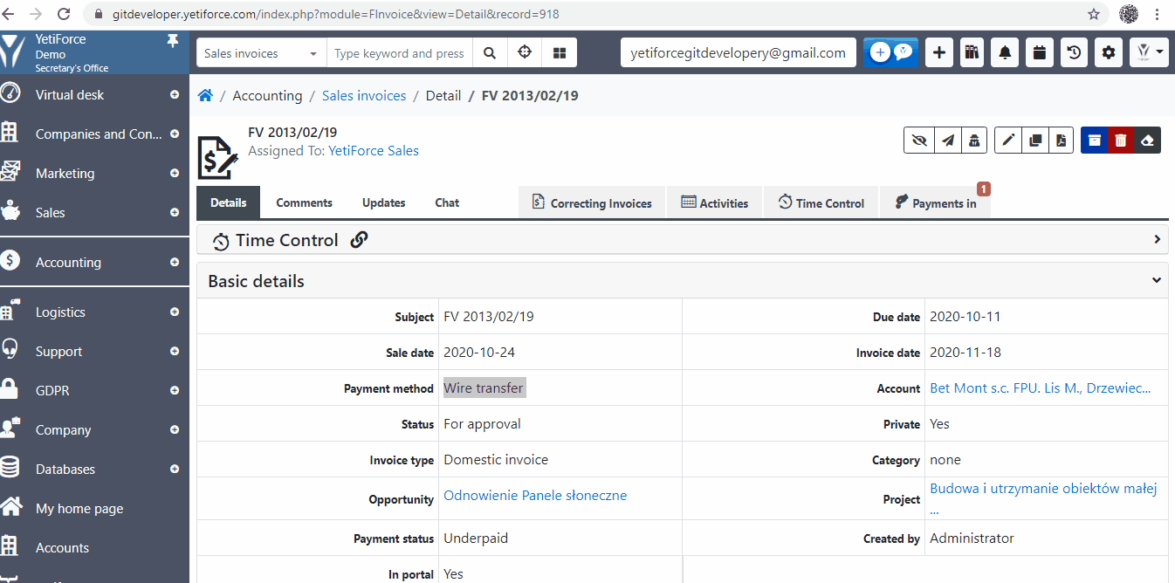Click the dark eraser icon button

[x=1147, y=141]
